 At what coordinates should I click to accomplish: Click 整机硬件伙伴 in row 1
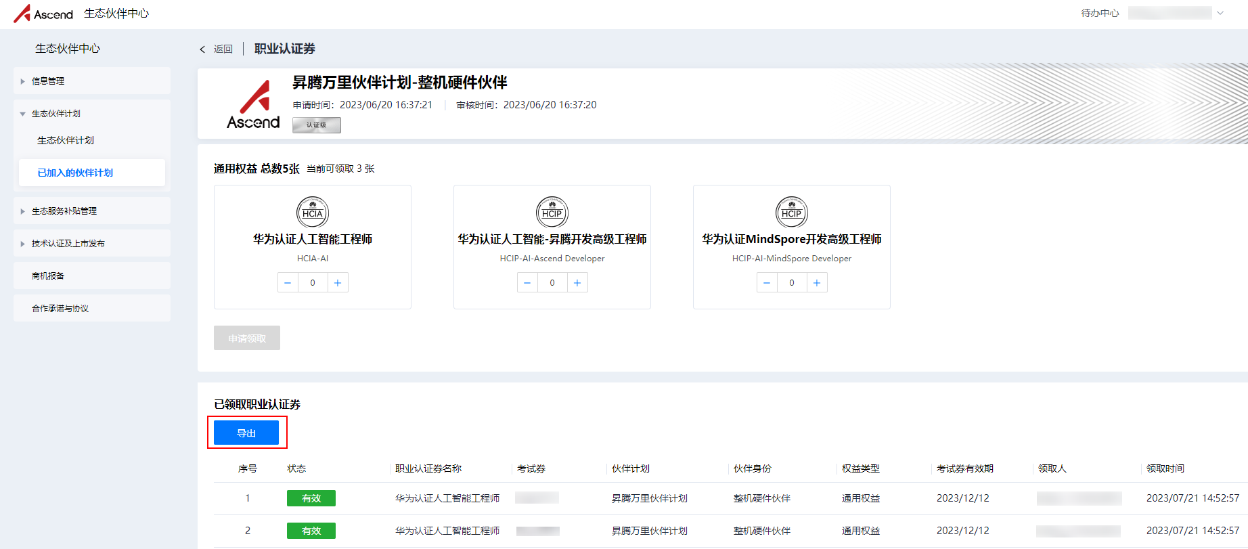tap(762, 498)
